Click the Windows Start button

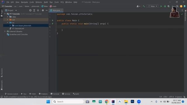coord(48,101)
